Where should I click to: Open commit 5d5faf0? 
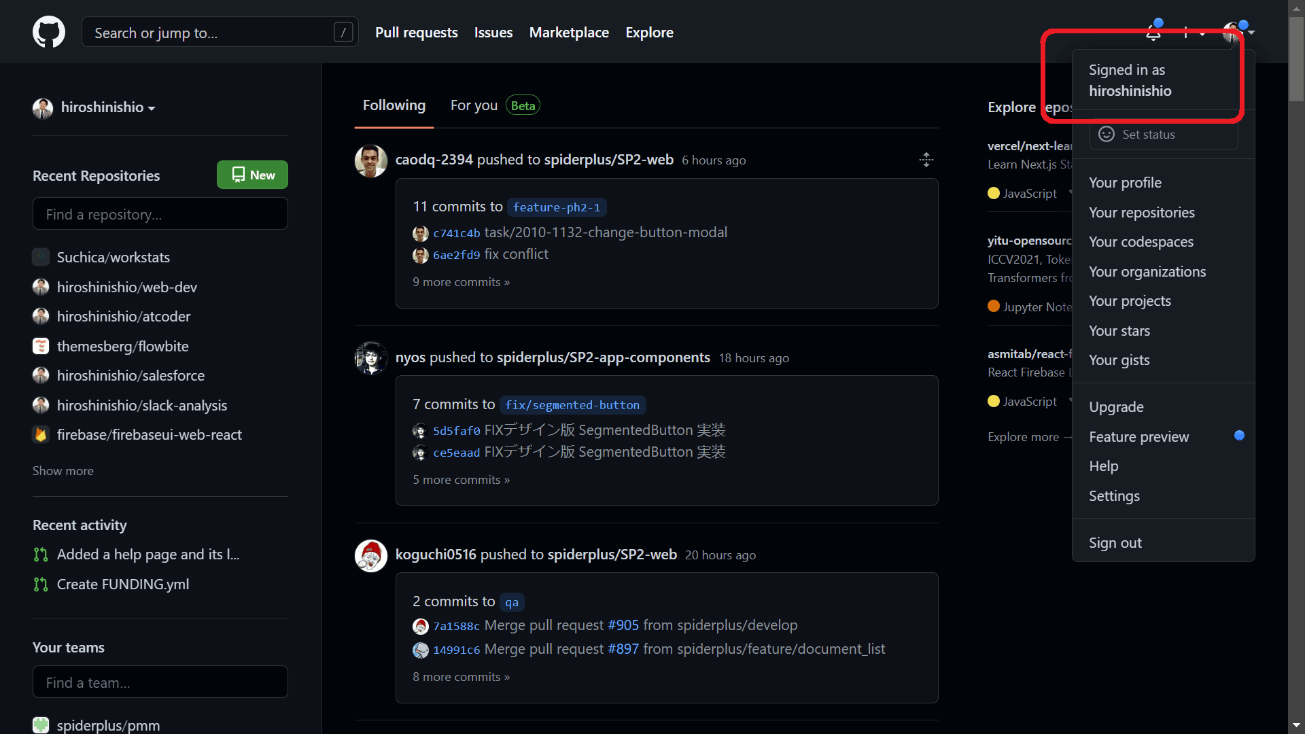(456, 431)
